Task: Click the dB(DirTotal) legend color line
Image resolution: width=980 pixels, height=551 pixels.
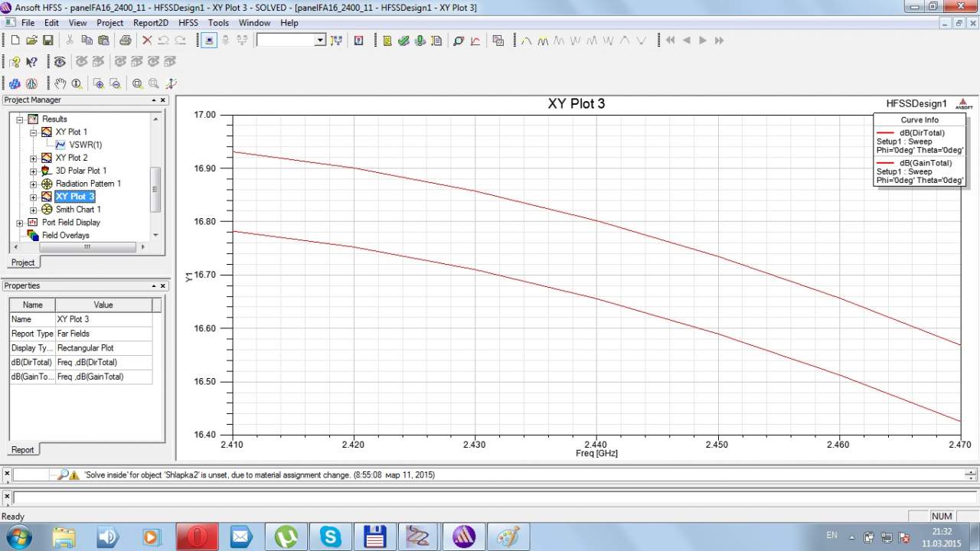Action: coord(885,133)
